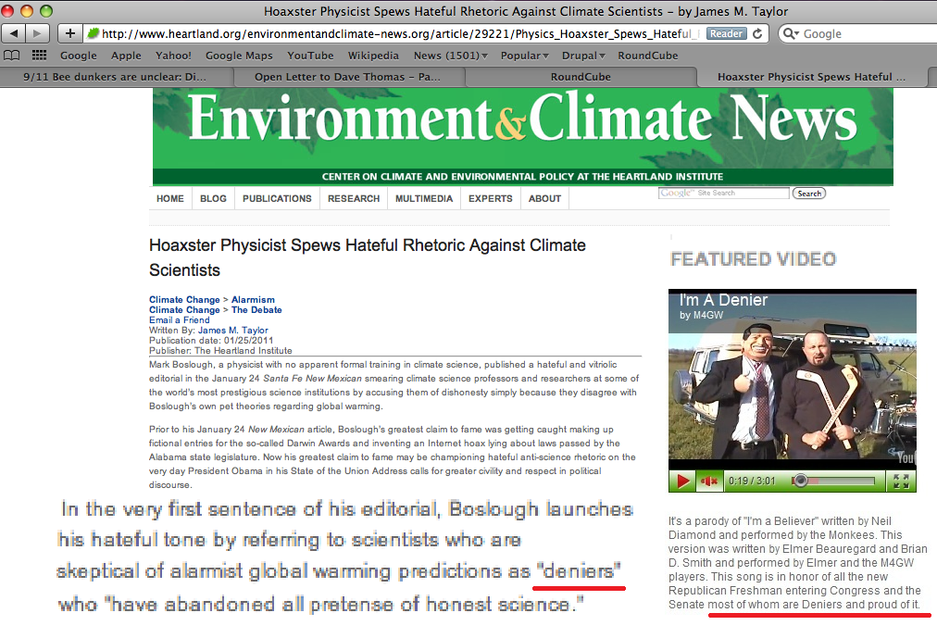The width and height of the screenshot is (937, 638).
Task: Open EXPERTS in site navigation
Action: (x=491, y=198)
